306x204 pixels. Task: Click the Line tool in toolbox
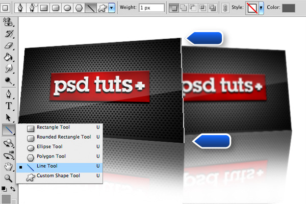[x=8, y=130]
